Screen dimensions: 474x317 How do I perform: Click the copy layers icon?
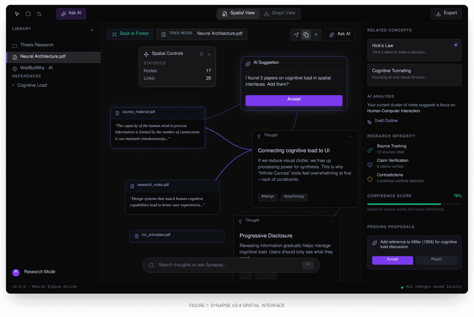[306, 35]
